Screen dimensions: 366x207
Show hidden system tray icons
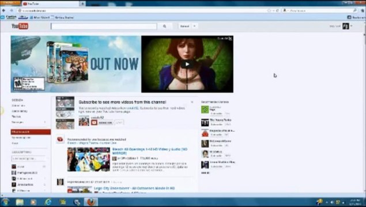(326, 202)
